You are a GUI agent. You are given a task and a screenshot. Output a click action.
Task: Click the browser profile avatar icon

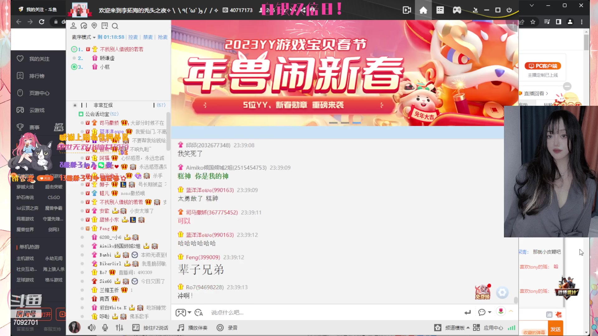pyautogui.click(x=570, y=22)
